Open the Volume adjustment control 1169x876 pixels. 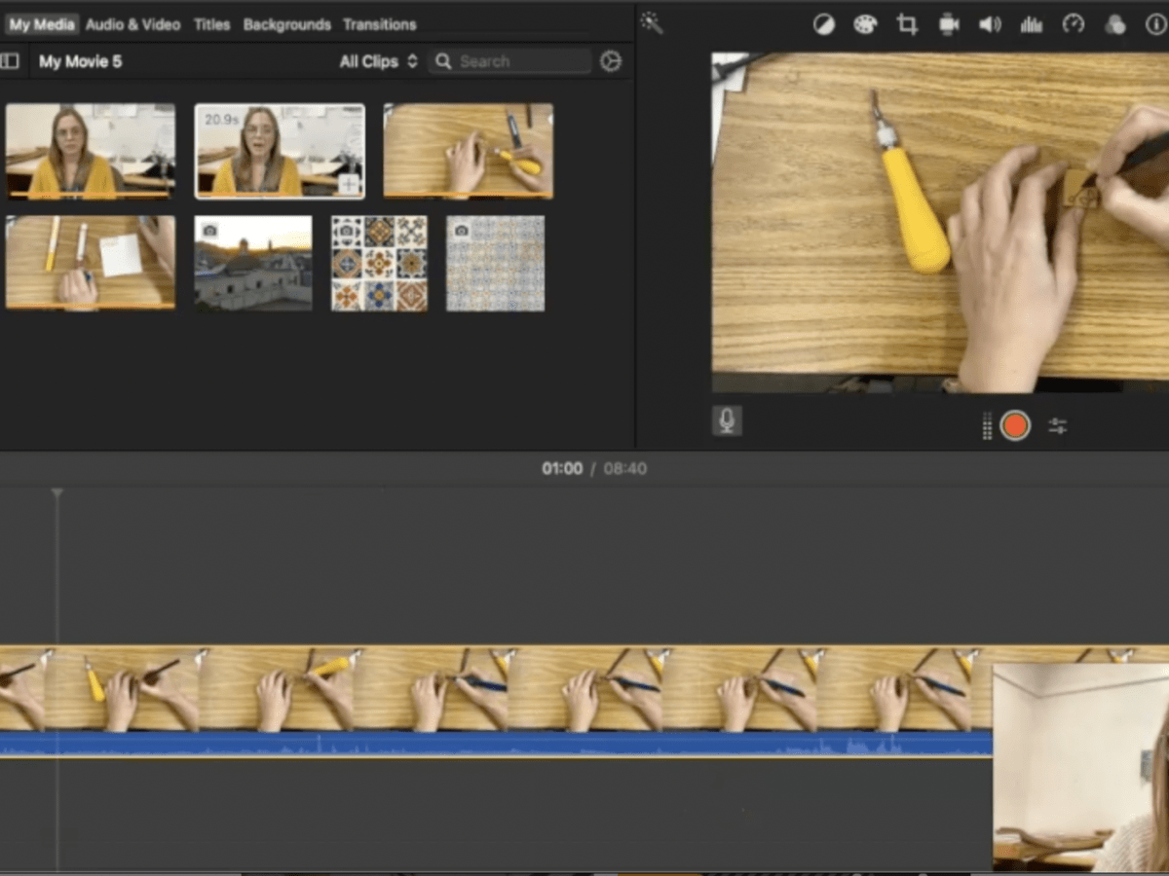pos(990,24)
